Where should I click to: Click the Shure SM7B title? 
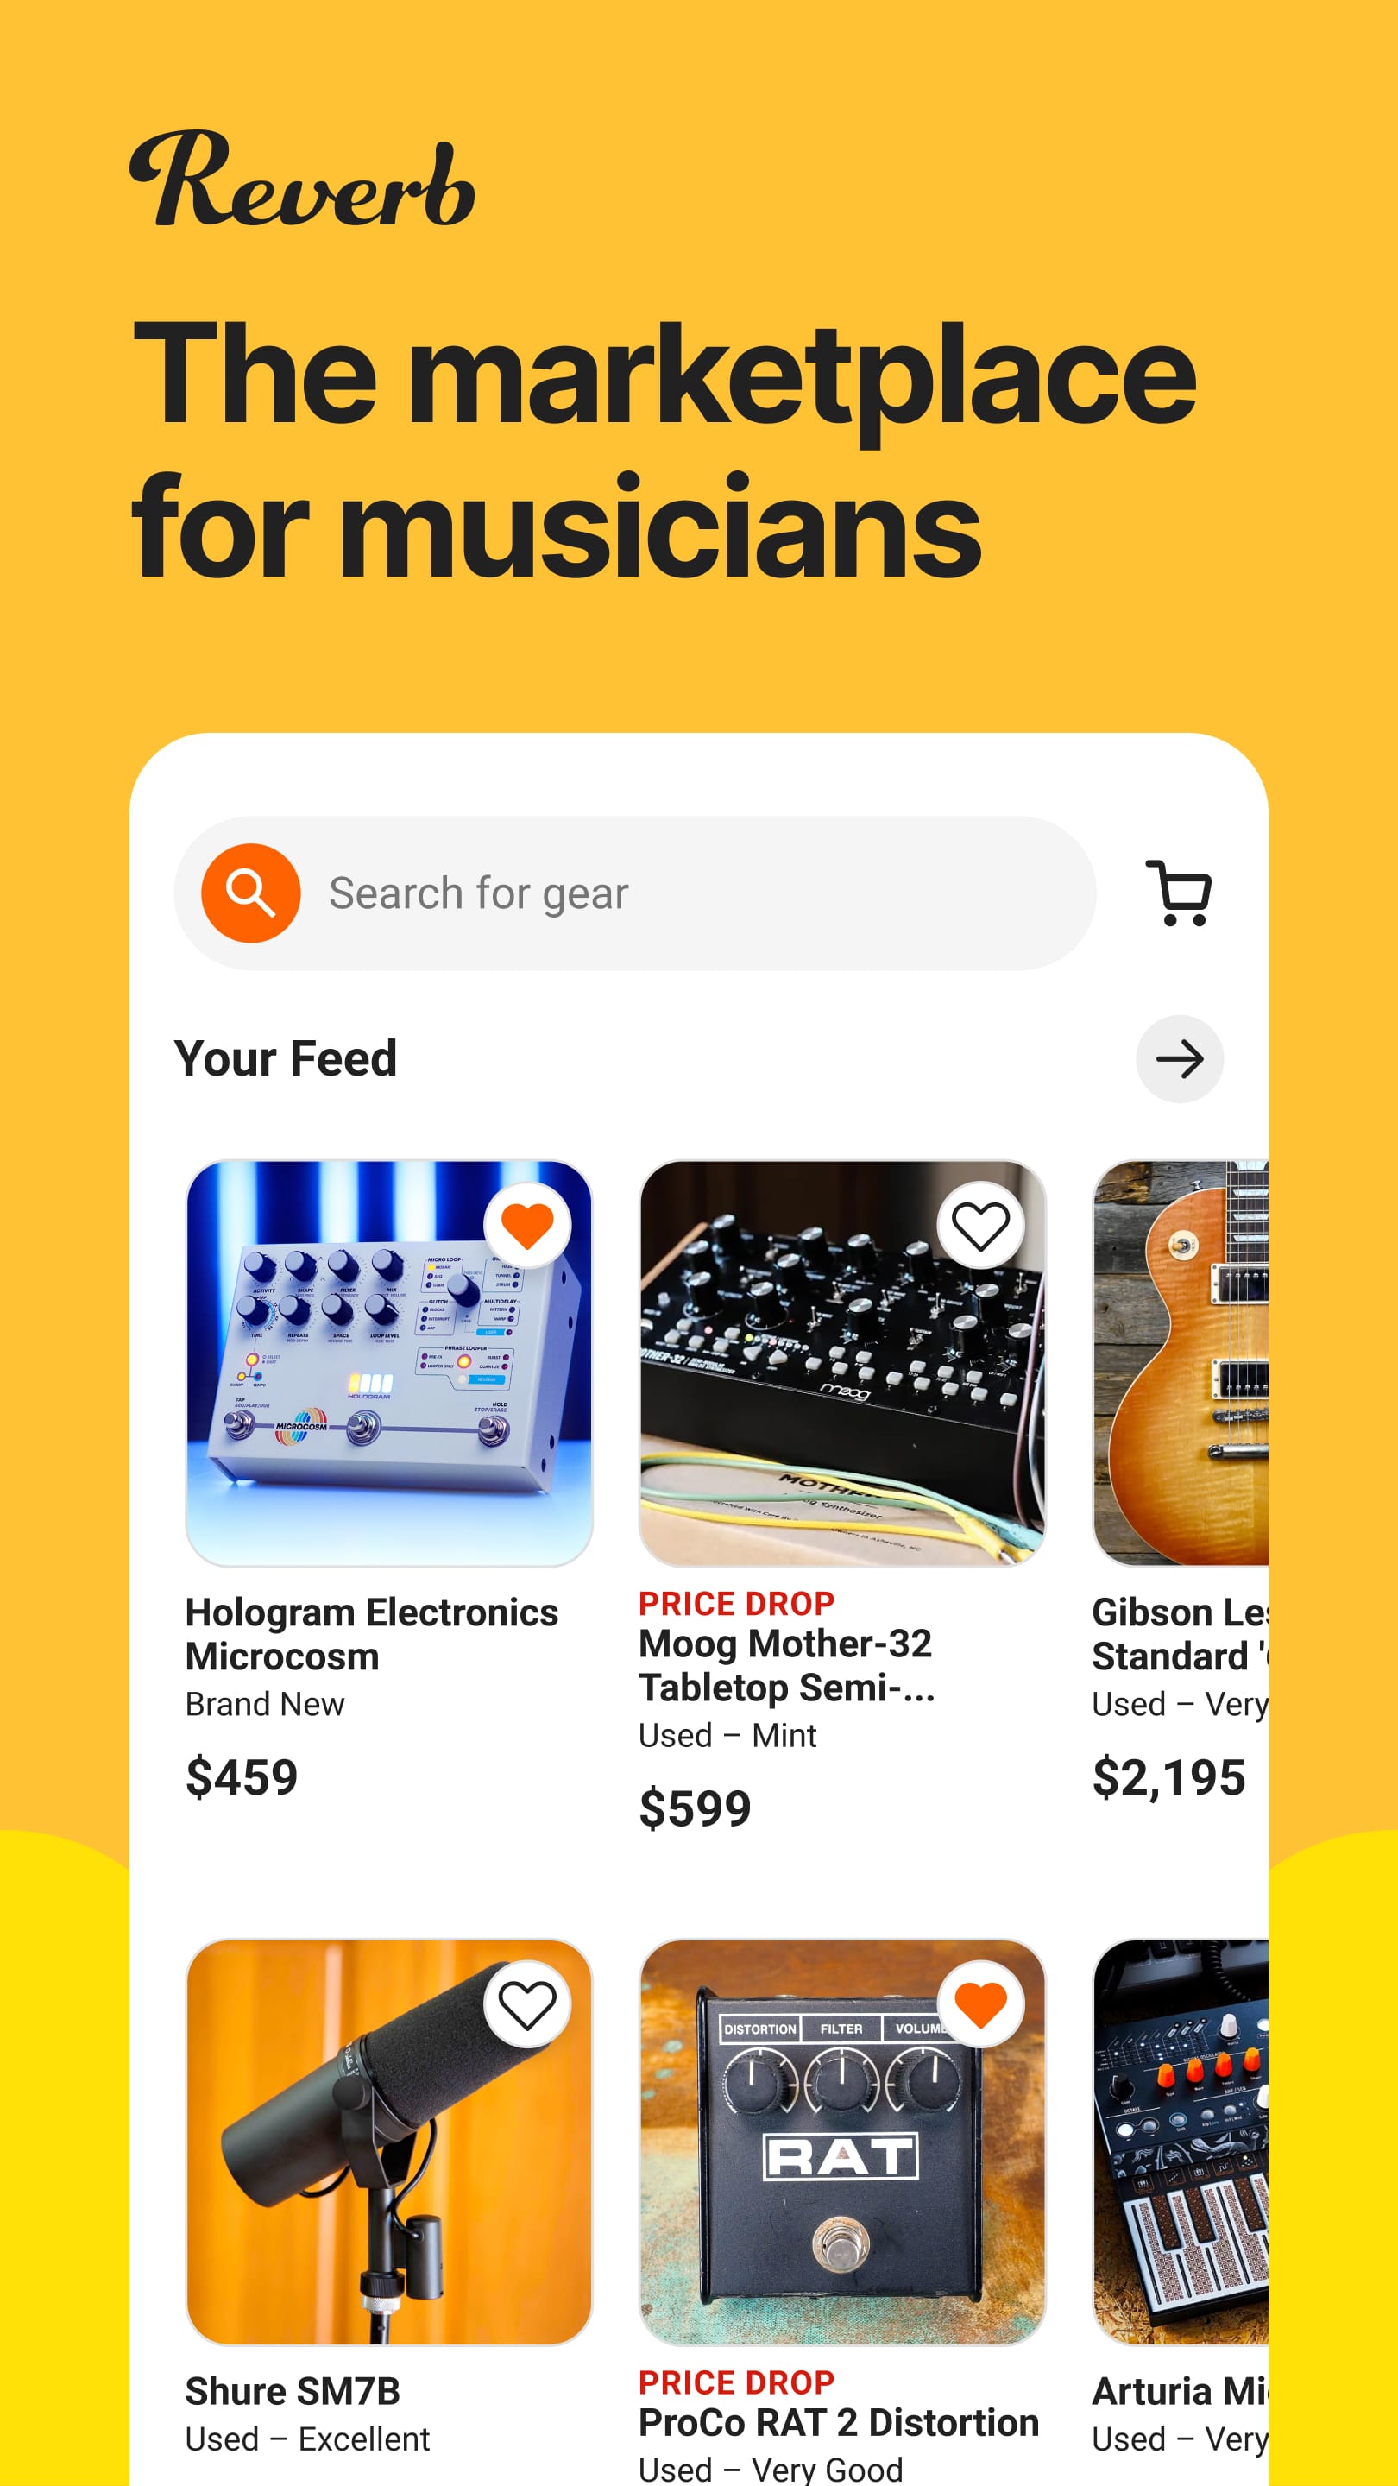click(x=293, y=2391)
